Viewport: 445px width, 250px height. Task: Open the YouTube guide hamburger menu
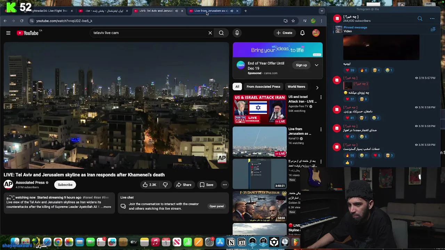coord(8,33)
